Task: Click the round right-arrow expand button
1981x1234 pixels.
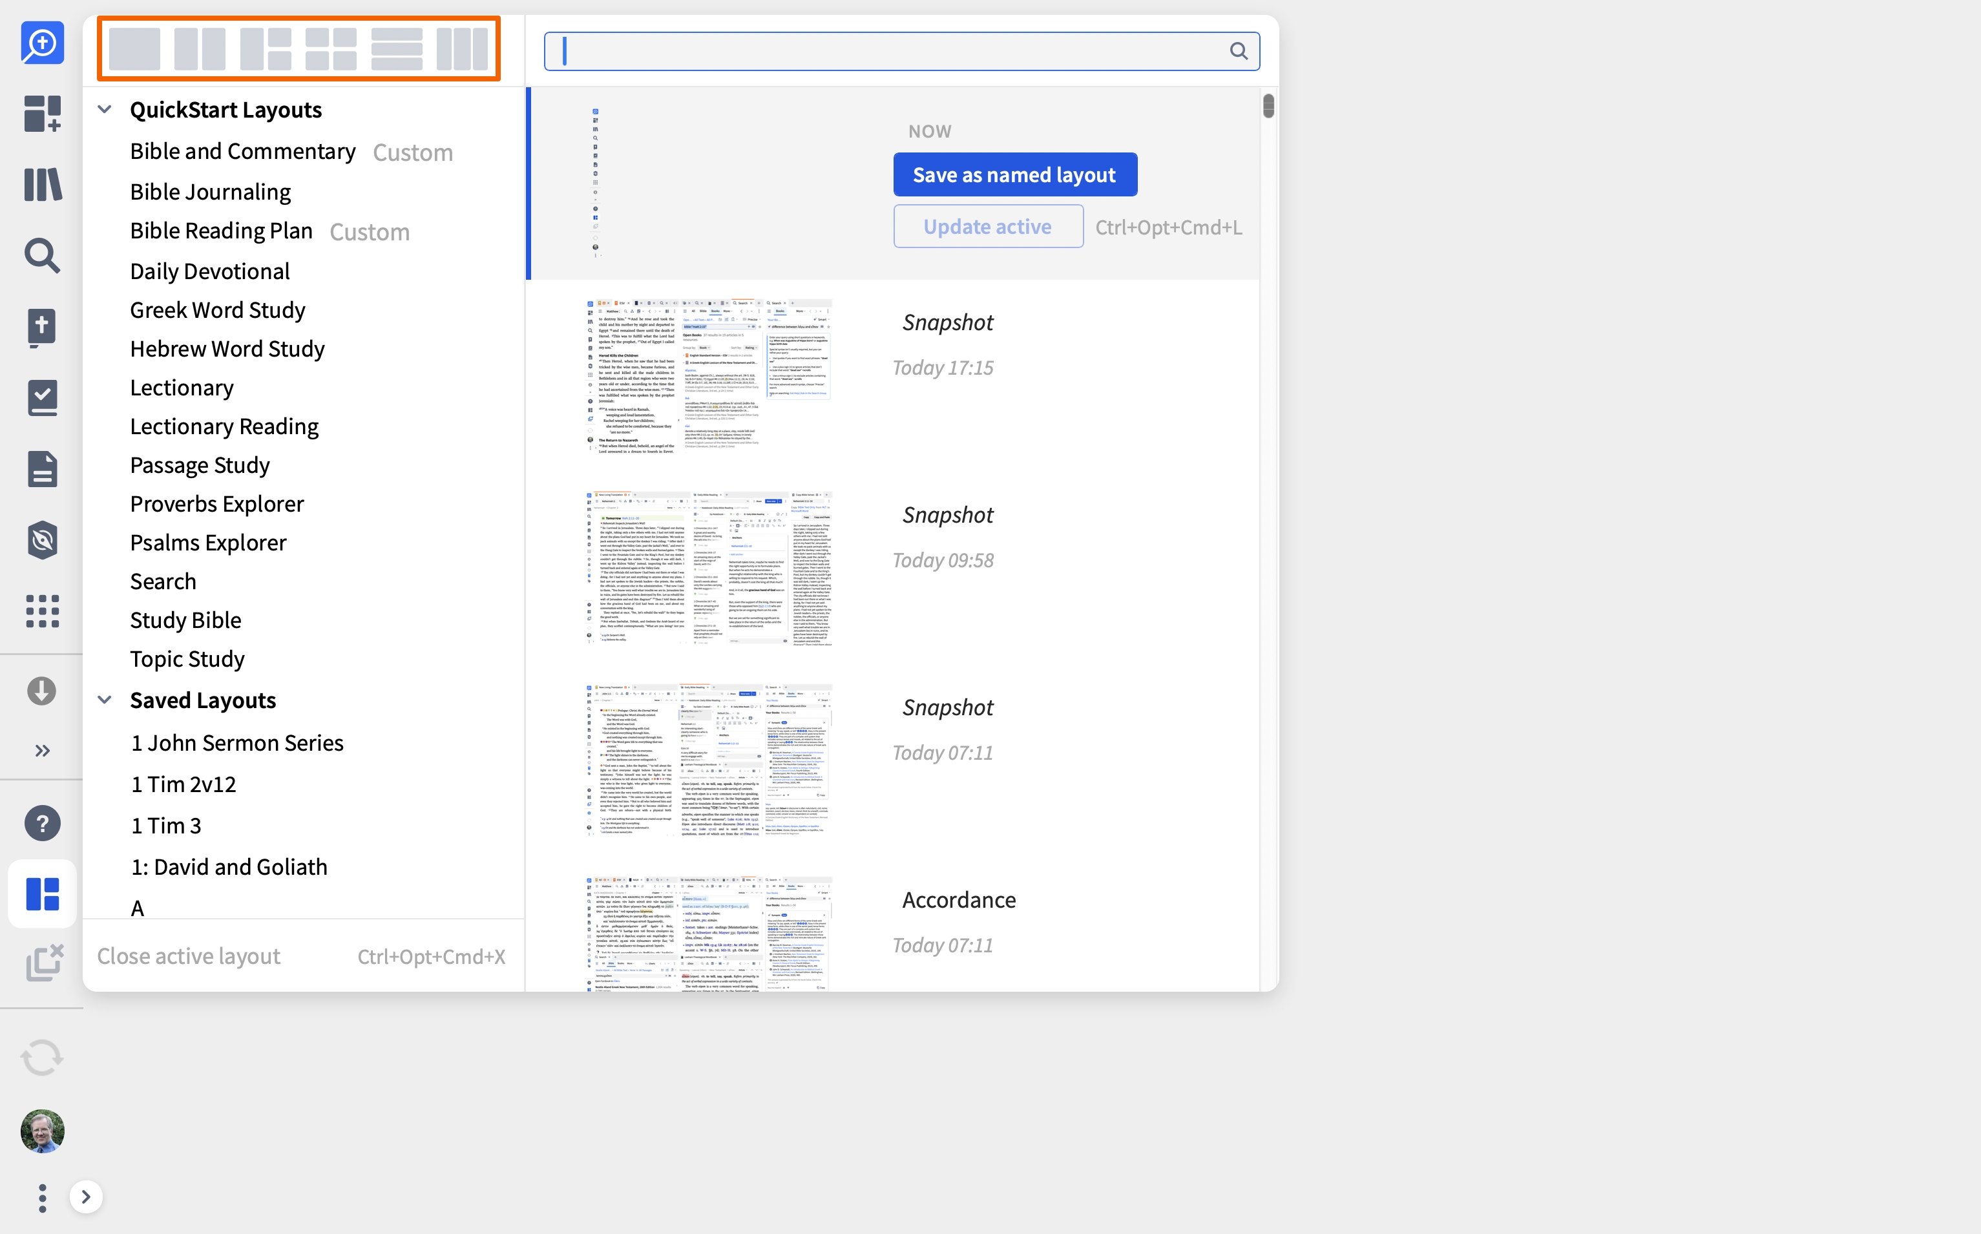Action: click(86, 1197)
